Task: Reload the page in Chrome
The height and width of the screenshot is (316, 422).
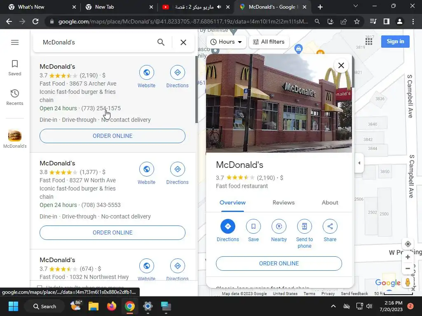Action: tap(35, 21)
